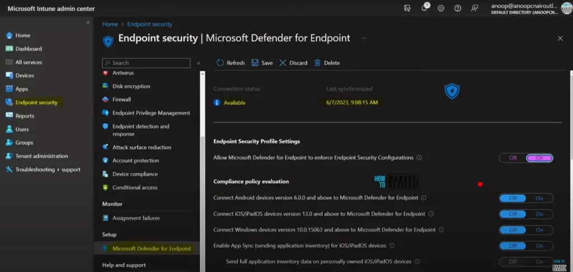Open the more options ellipsis beside page title
573x272 pixels.
point(364,38)
